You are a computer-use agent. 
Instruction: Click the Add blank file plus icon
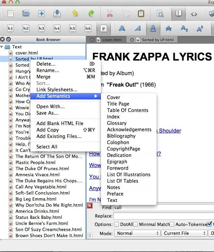42,14
